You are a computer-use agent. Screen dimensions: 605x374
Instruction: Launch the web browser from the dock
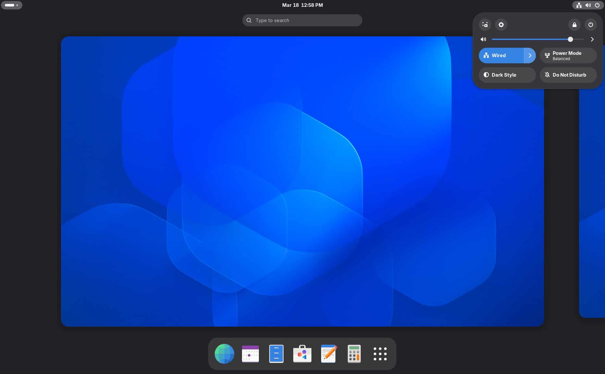(x=224, y=354)
